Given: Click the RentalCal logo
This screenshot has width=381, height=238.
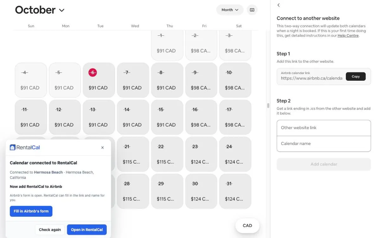Looking at the screenshot, I should [25, 147].
